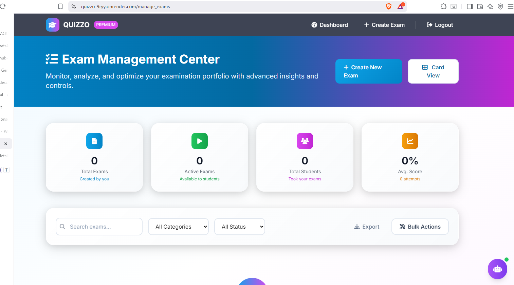Viewport: 514px width, 285px height.
Task: Open the chatbot robot assistant button
Action: tap(497, 269)
